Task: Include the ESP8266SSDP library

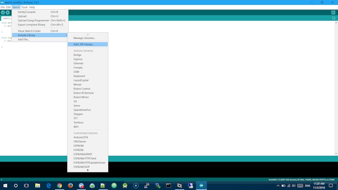Action: pos(88,167)
